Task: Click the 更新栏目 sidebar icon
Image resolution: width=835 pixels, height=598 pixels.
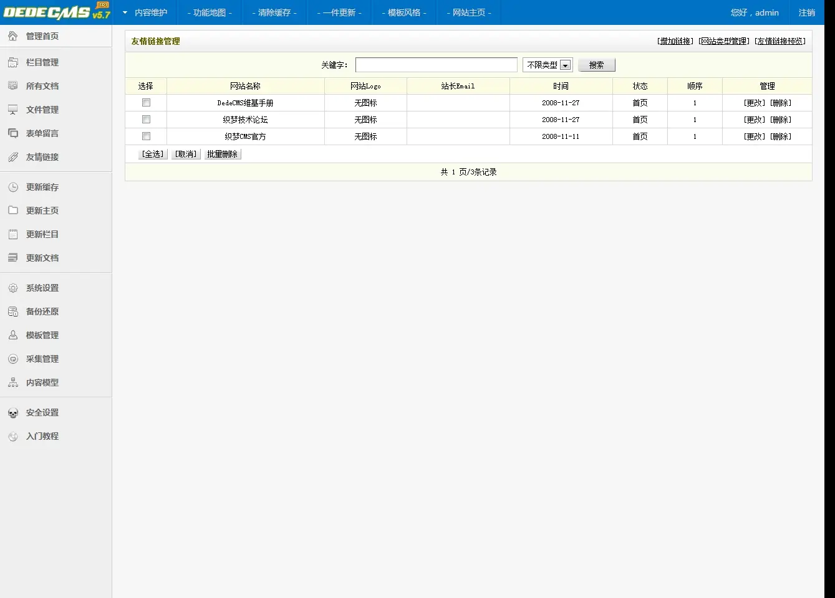Action: [x=12, y=234]
